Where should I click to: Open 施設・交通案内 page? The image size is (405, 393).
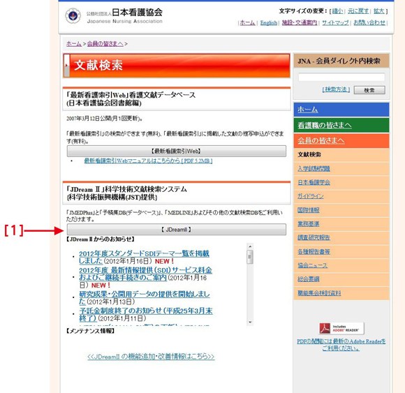pyautogui.click(x=300, y=23)
